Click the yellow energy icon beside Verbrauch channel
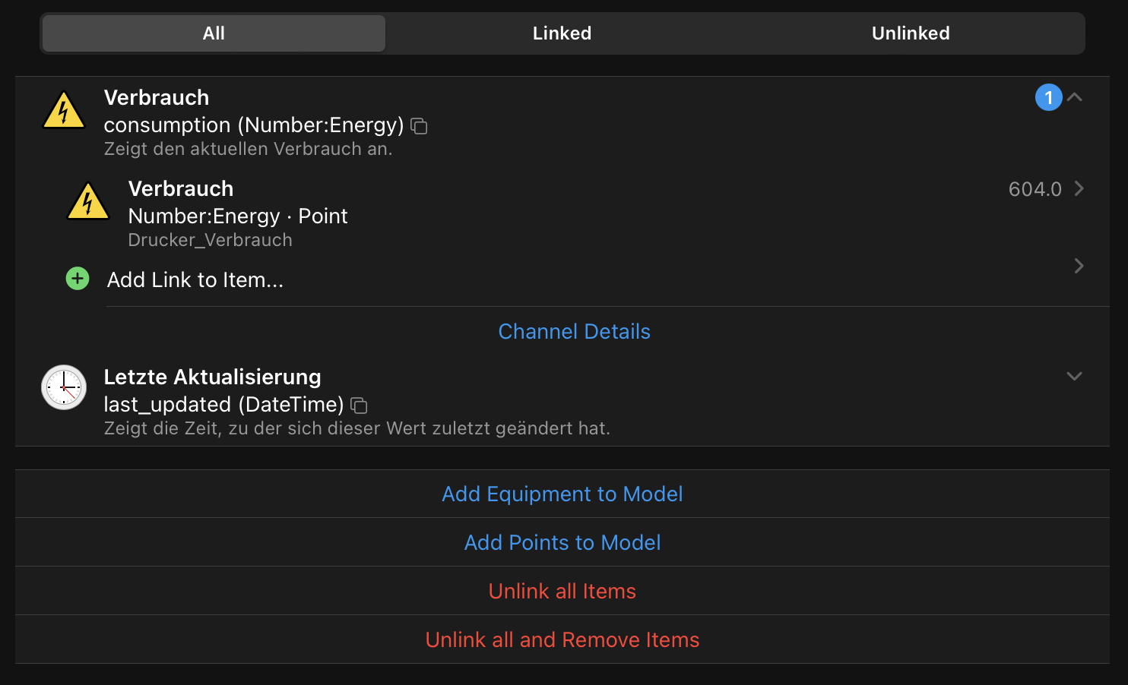The width and height of the screenshot is (1128, 685). [x=64, y=111]
